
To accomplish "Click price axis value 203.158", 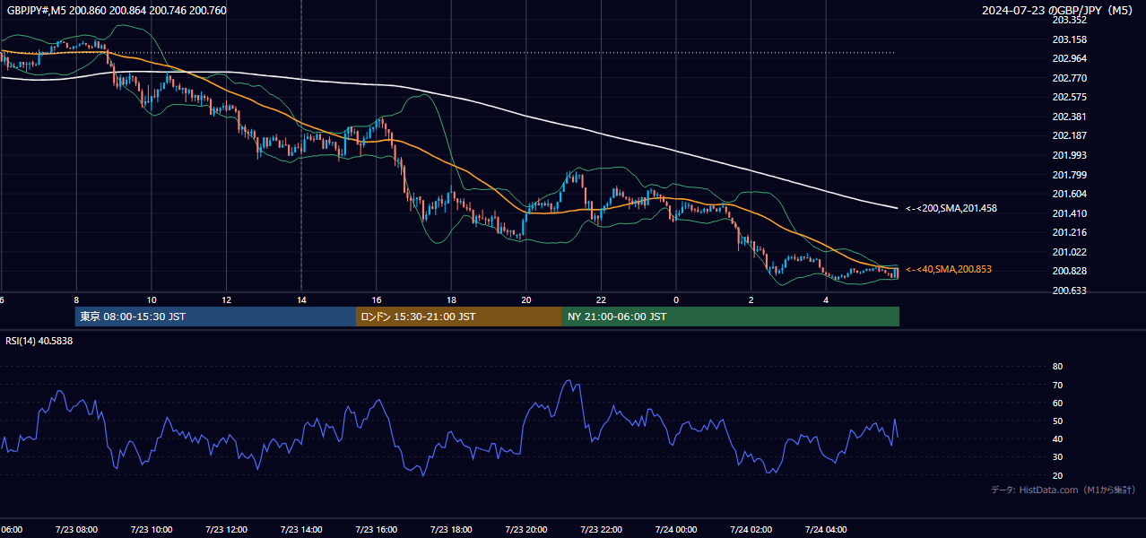I will (x=1069, y=39).
